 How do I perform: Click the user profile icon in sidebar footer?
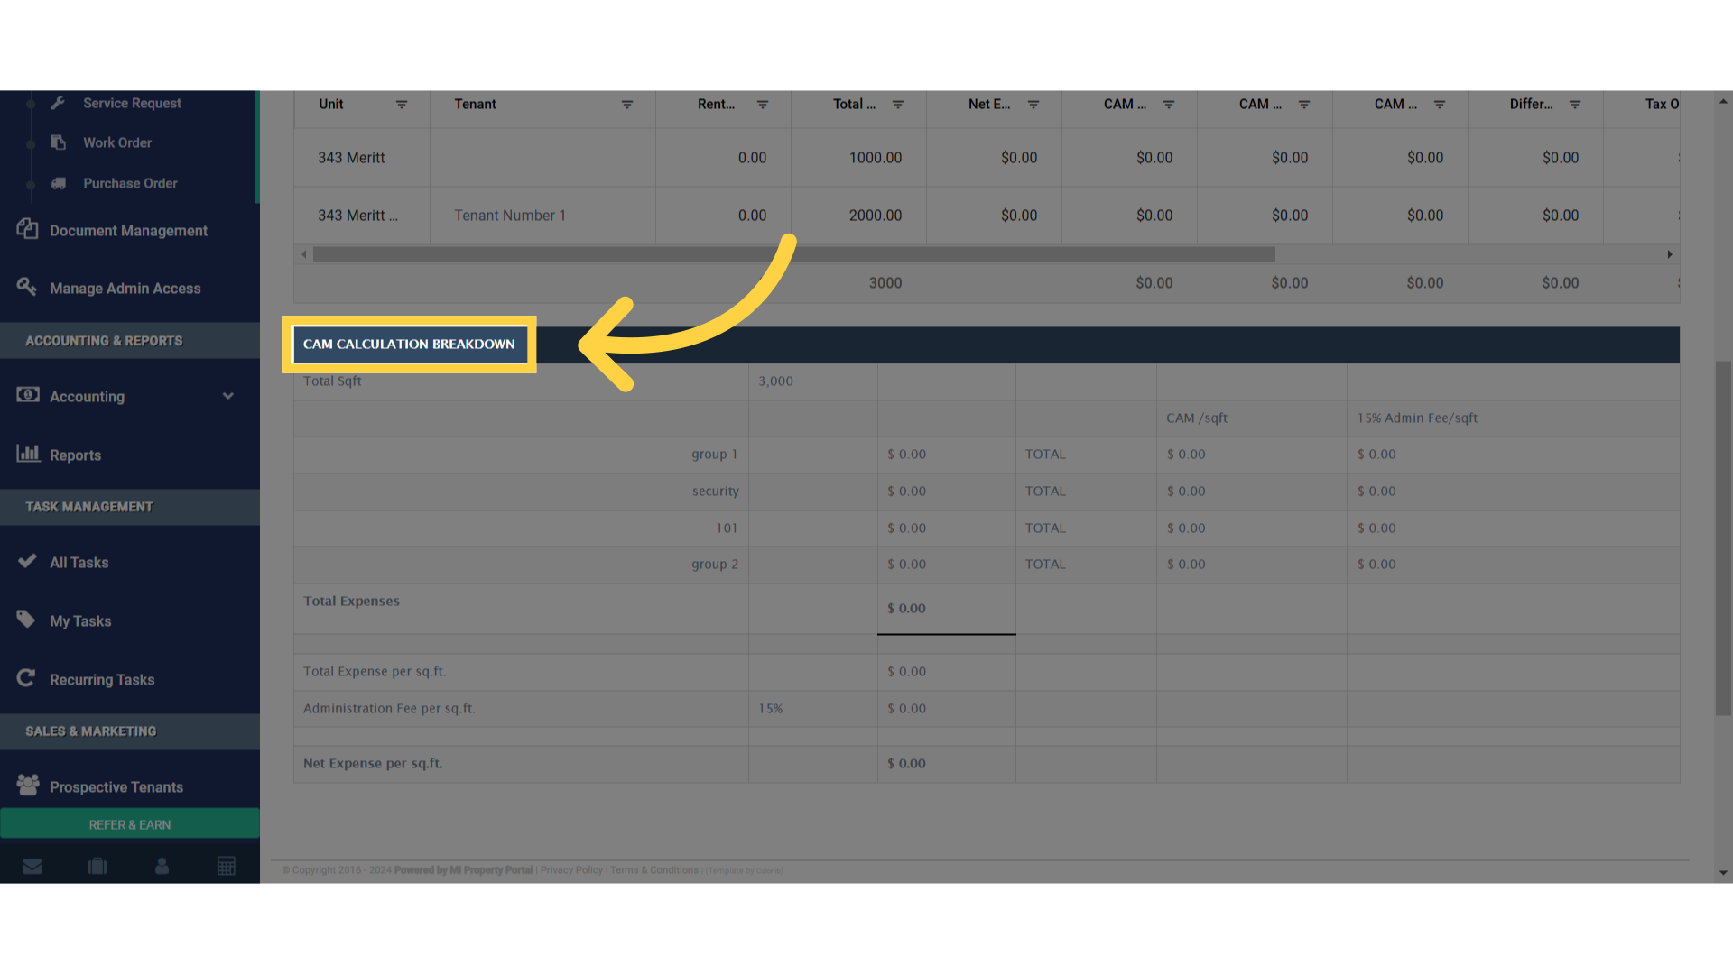click(162, 867)
